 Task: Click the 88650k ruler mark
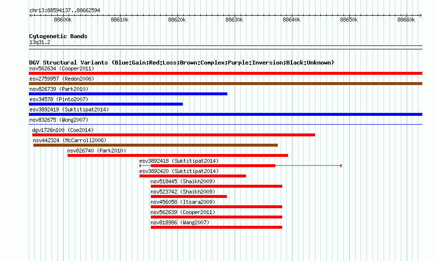click(x=349, y=20)
